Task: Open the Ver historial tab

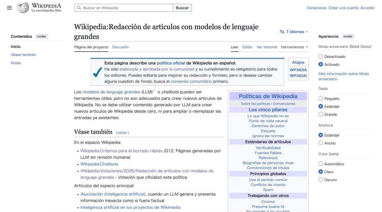Action: click(x=267, y=47)
